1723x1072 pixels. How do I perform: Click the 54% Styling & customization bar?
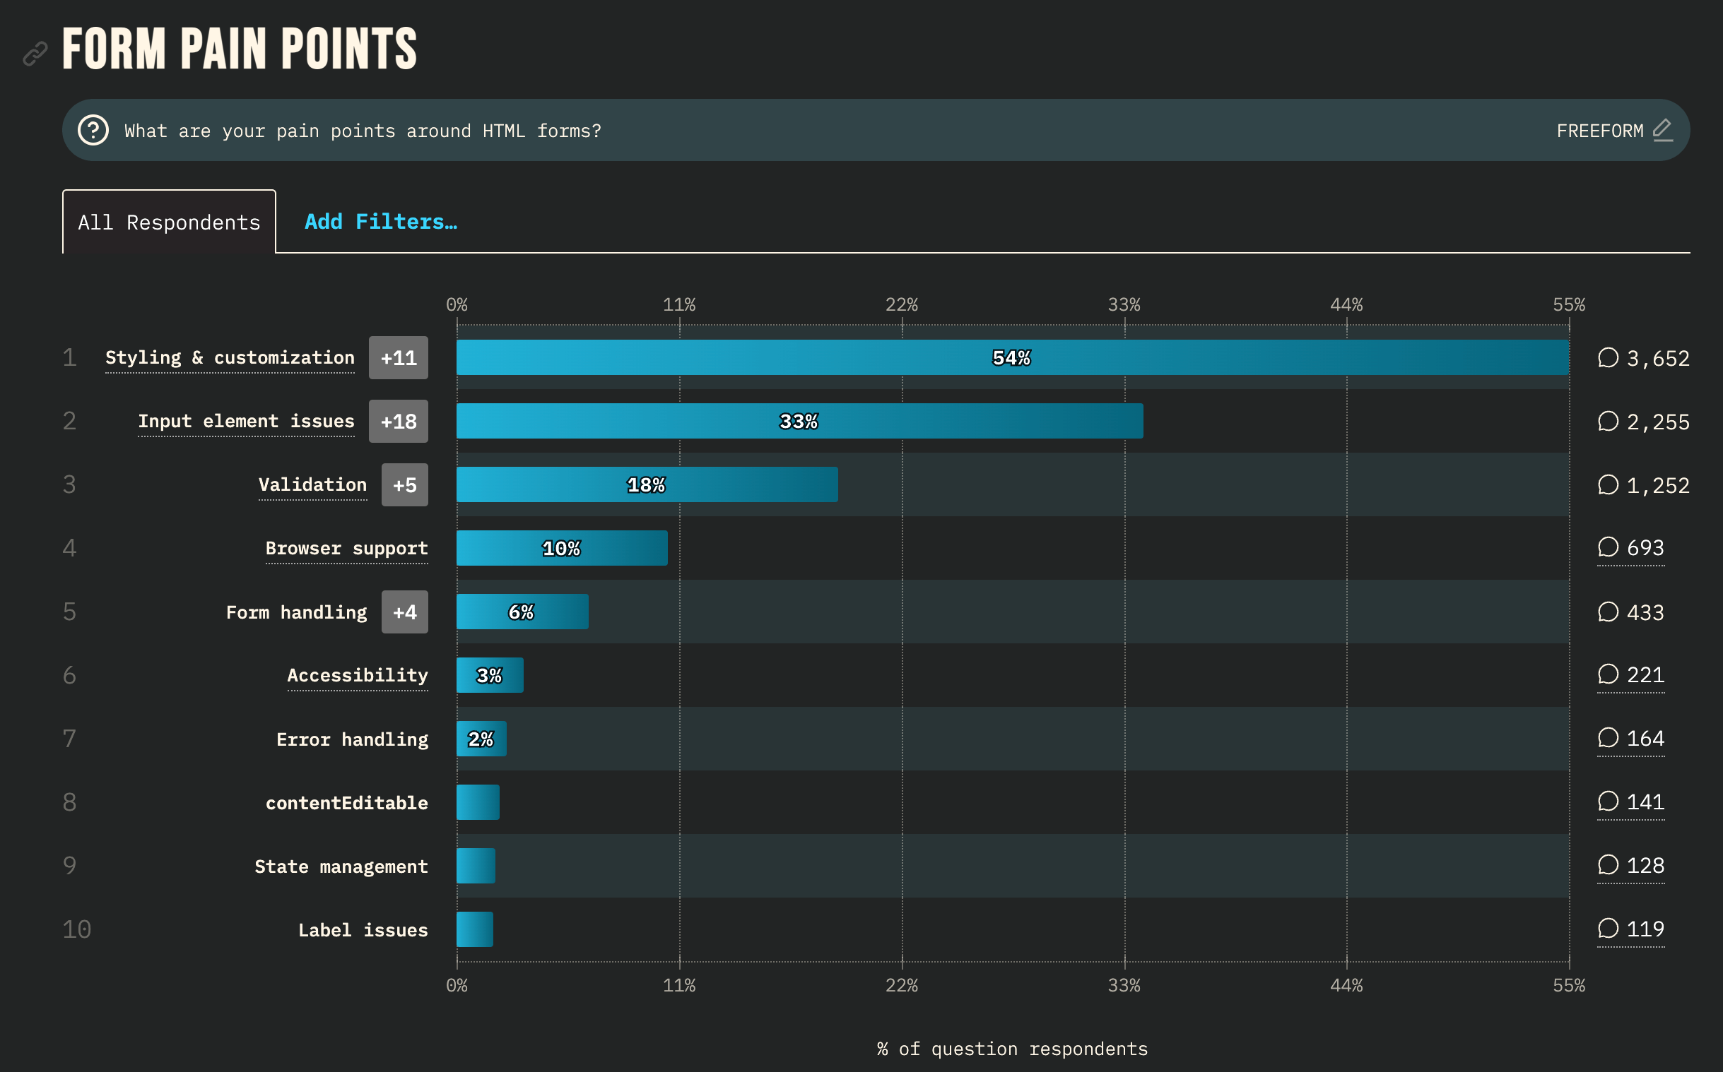pyautogui.click(x=1011, y=358)
